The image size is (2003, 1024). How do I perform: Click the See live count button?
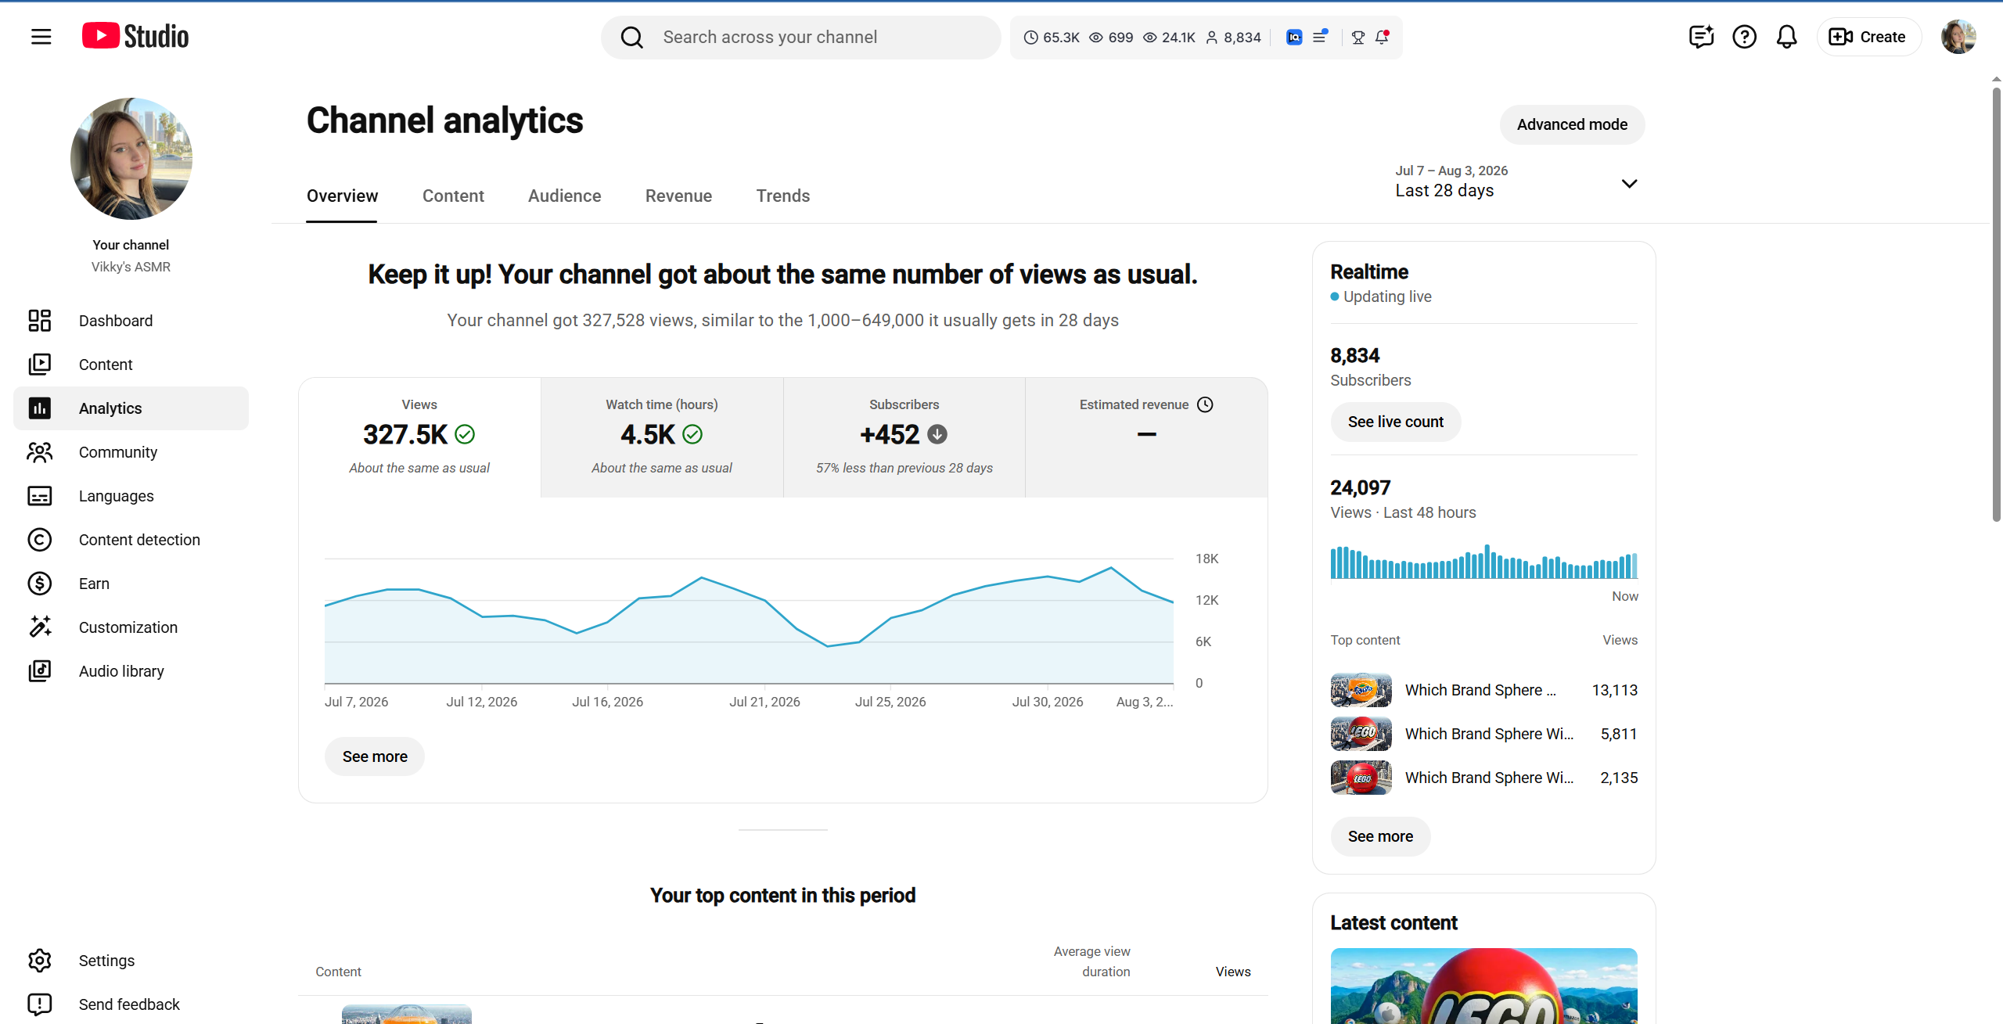(x=1396, y=422)
